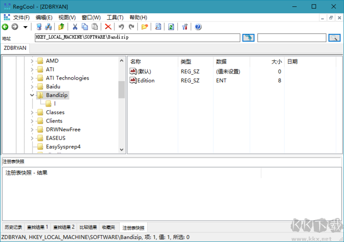Click the network registry connect icon
Viewport: 344px width, 242px height.
(48, 27)
